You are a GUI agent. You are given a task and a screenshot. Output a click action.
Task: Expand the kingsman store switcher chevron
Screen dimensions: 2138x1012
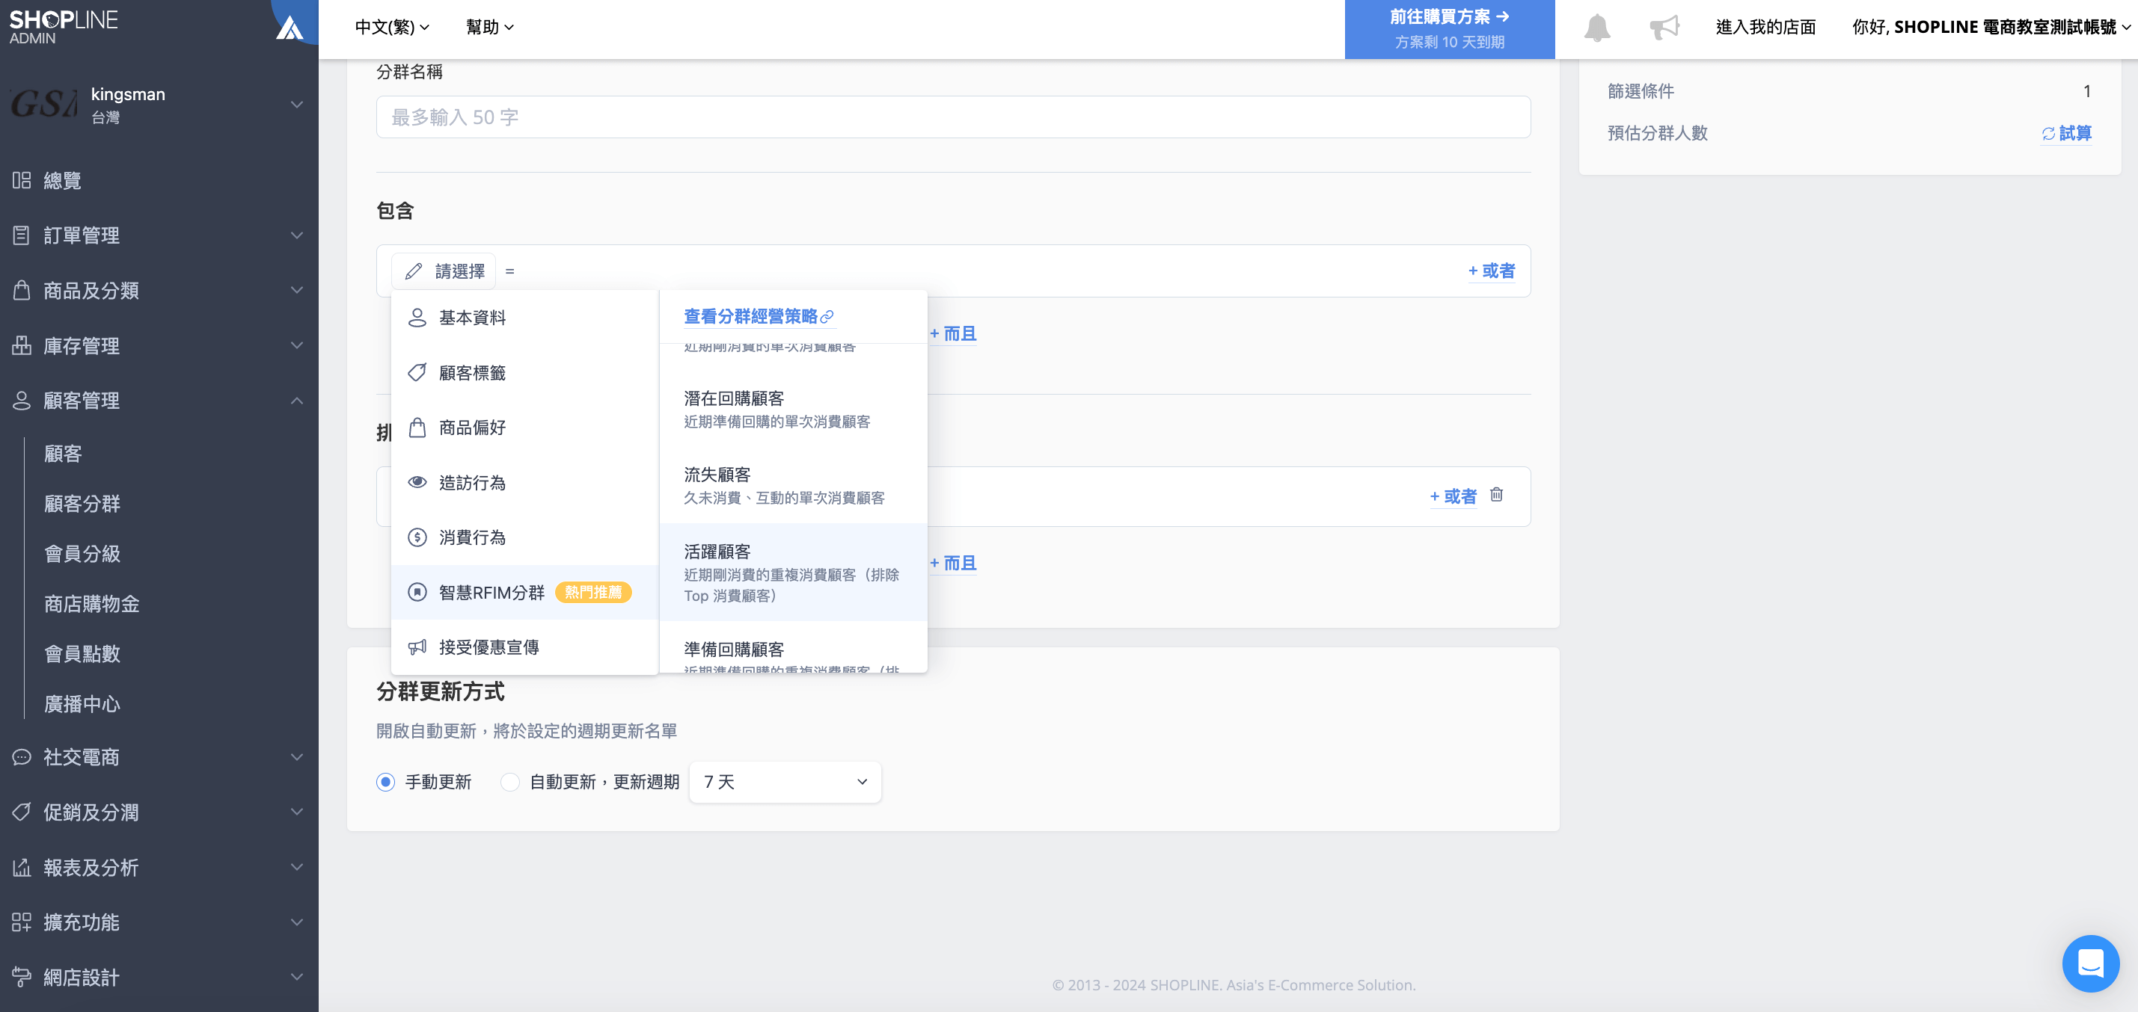[x=296, y=104]
